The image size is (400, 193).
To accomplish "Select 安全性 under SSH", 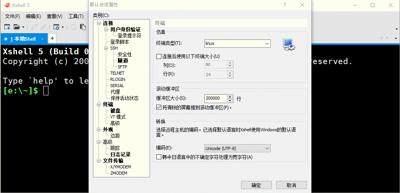I will pos(125,55).
